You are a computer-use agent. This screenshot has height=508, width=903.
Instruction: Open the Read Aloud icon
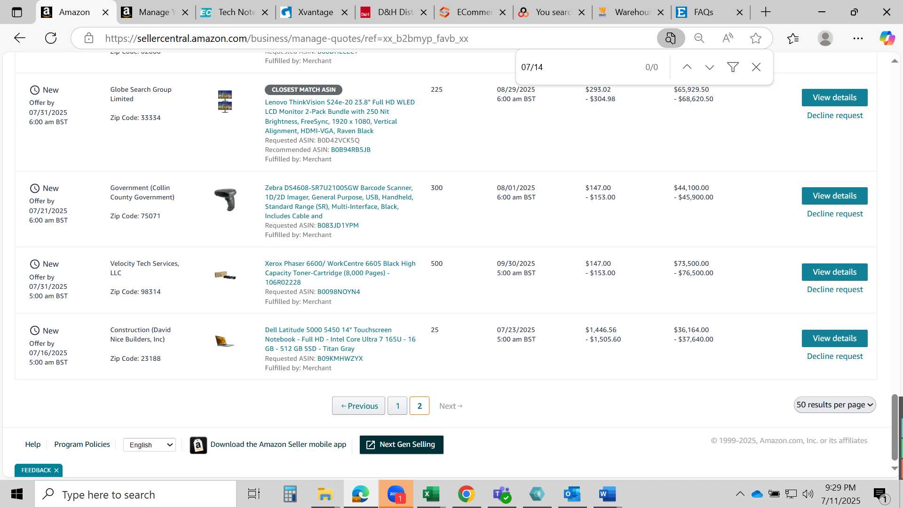coord(728,38)
